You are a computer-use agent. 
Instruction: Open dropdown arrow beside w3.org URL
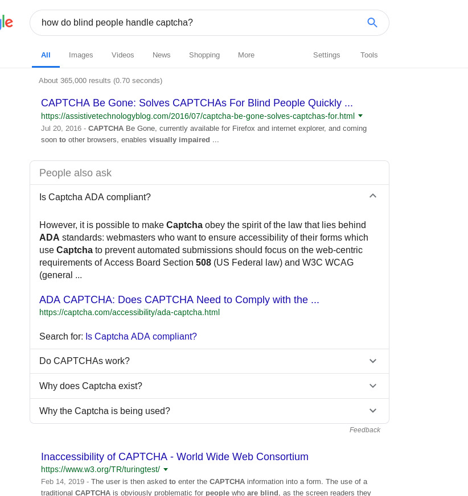point(166,469)
